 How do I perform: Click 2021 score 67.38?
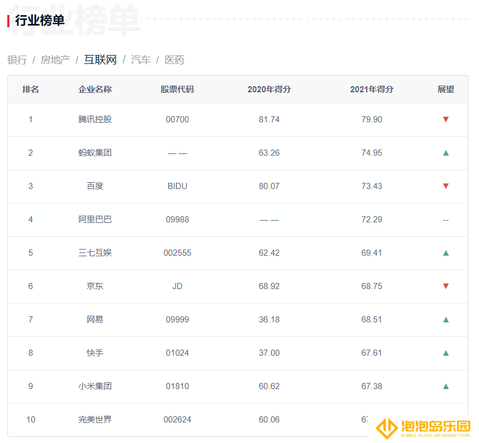click(x=372, y=386)
